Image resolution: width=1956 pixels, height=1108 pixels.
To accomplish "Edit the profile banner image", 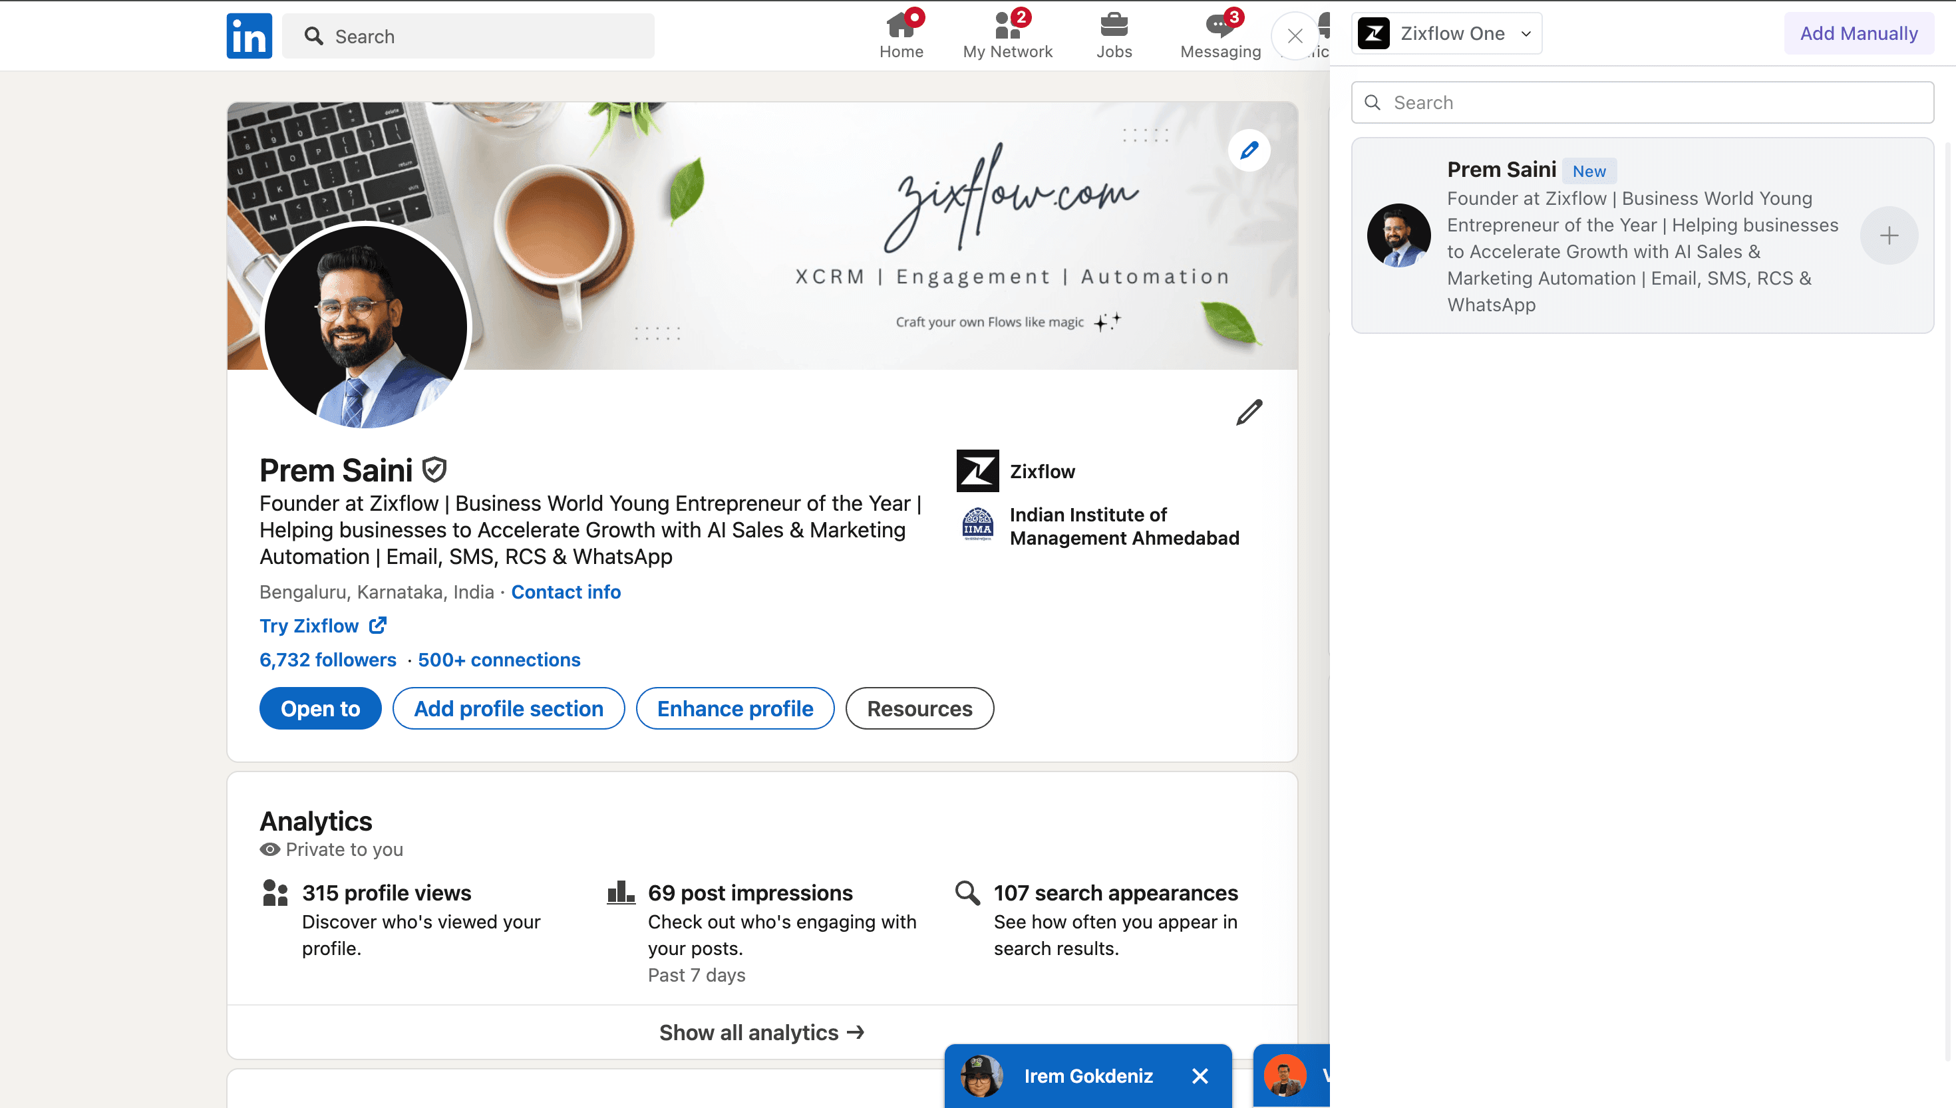I will (x=1248, y=150).
